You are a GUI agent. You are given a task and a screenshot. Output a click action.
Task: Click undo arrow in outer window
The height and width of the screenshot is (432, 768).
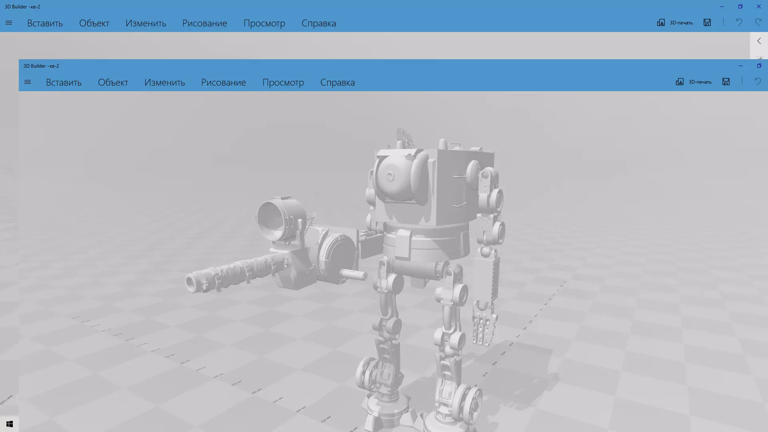coord(739,22)
